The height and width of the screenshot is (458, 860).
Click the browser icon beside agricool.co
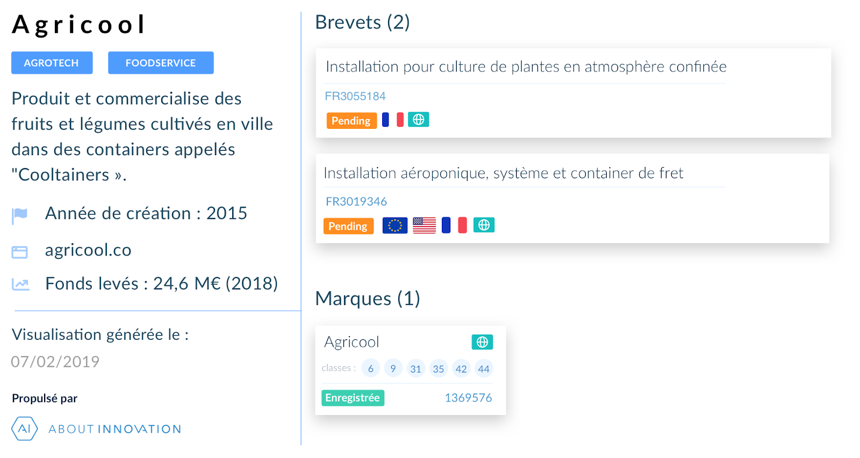pos(20,252)
